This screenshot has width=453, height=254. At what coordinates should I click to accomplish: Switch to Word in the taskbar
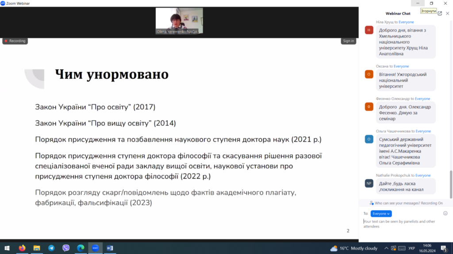coord(110,248)
